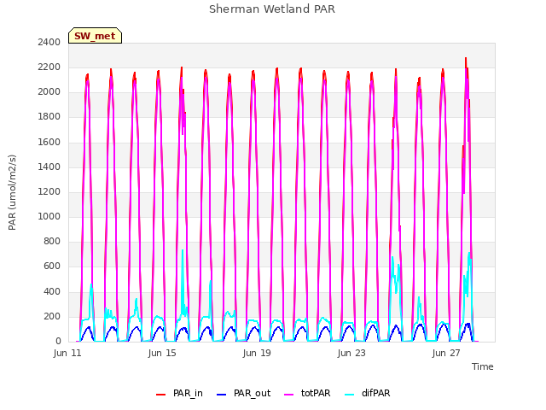Click the 600 y-axis tick label
This screenshot has width=546, height=410.
[52, 266]
